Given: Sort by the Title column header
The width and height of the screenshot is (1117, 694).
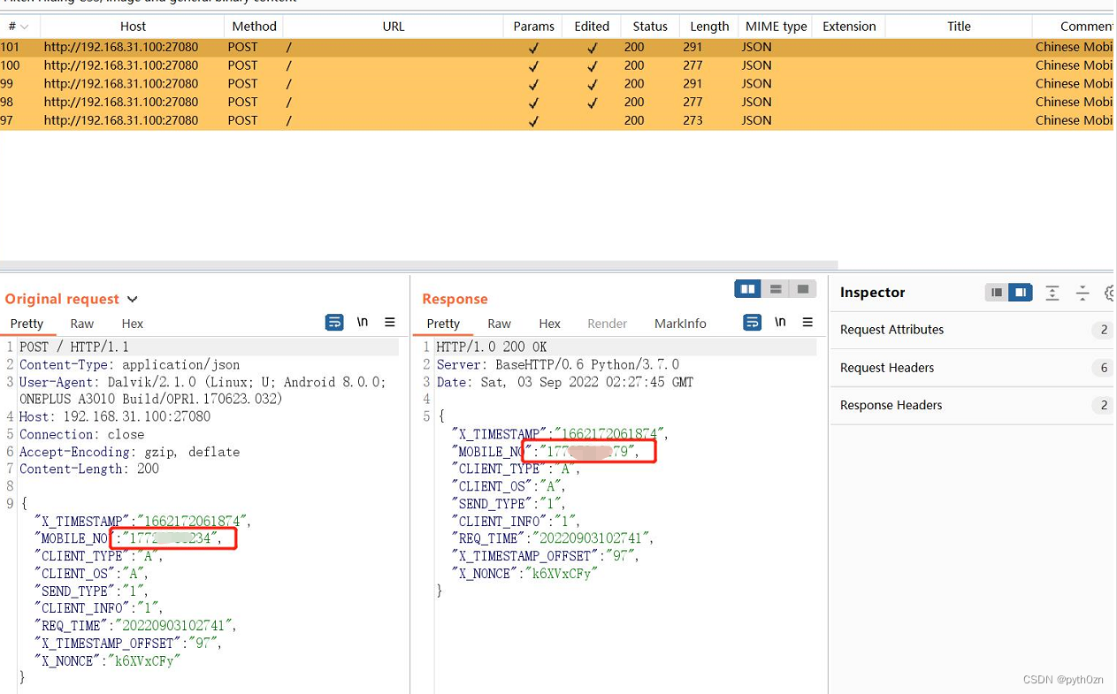Looking at the screenshot, I should 959,27.
